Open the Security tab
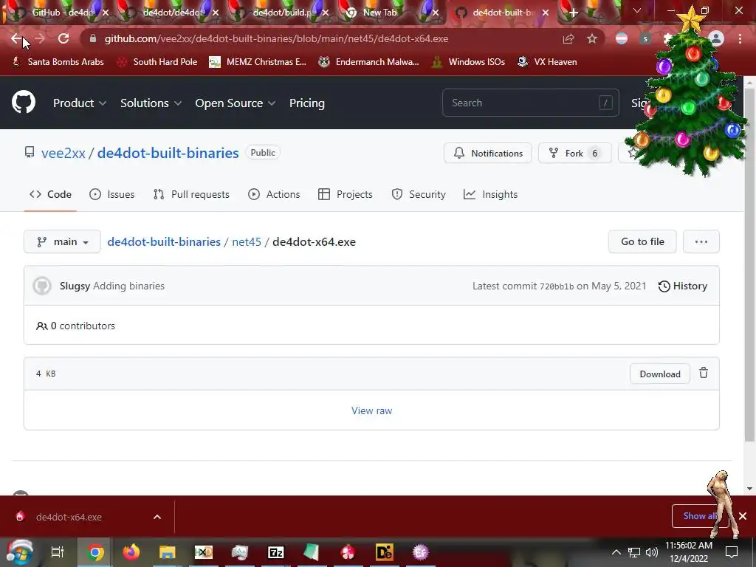 [419, 194]
